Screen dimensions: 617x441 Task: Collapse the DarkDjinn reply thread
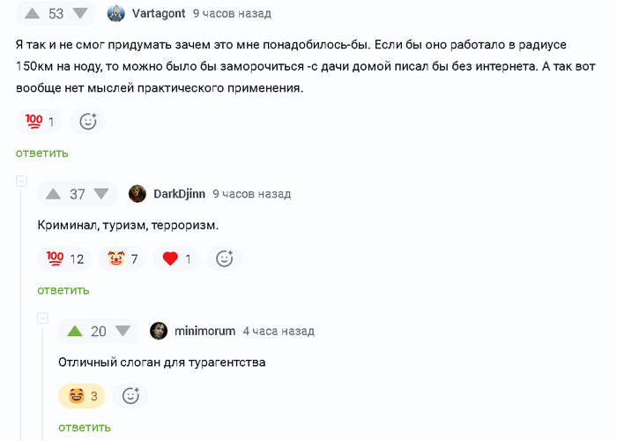click(x=21, y=181)
